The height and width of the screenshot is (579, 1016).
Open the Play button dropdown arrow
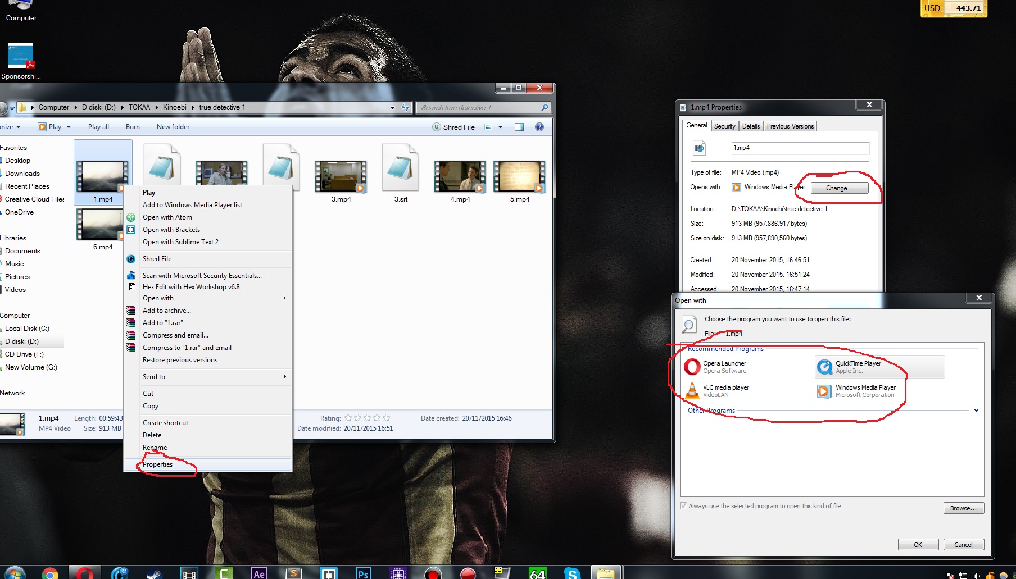[69, 127]
